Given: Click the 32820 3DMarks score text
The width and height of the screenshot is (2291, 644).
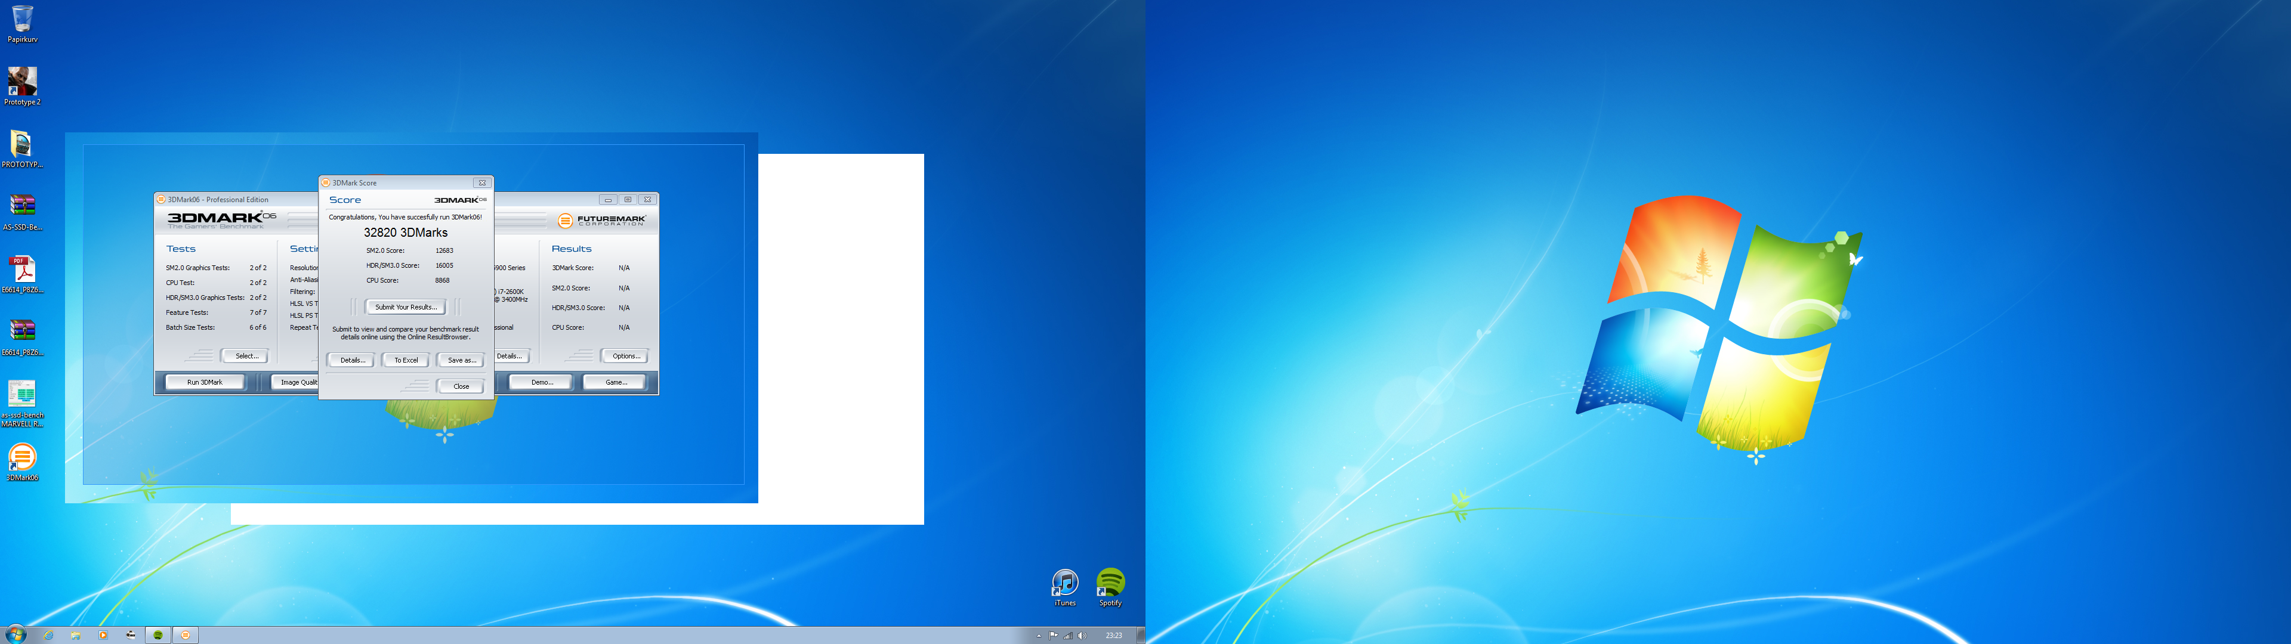Looking at the screenshot, I should [x=406, y=232].
